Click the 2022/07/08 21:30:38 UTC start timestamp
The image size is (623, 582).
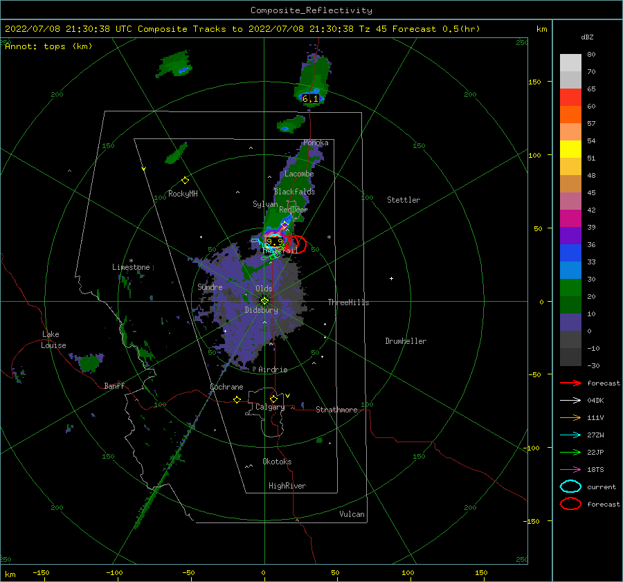(69, 29)
